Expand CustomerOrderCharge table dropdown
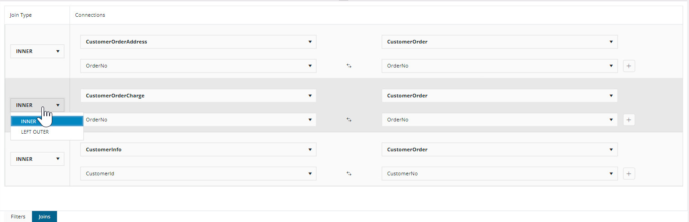 198,96
